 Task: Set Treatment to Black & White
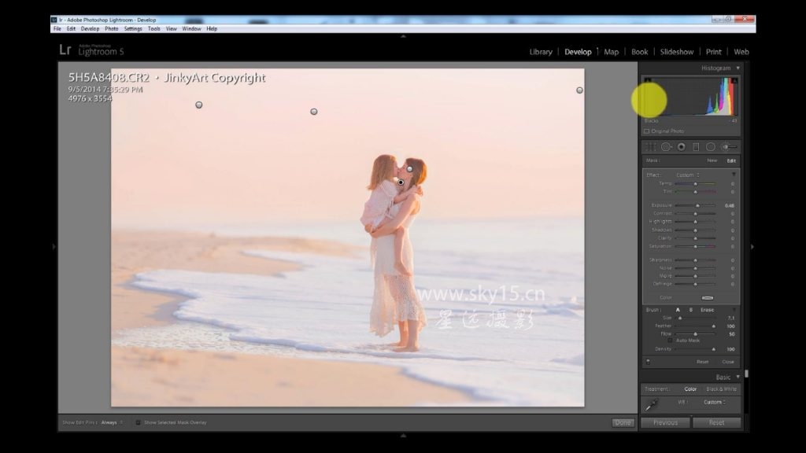point(721,389)
